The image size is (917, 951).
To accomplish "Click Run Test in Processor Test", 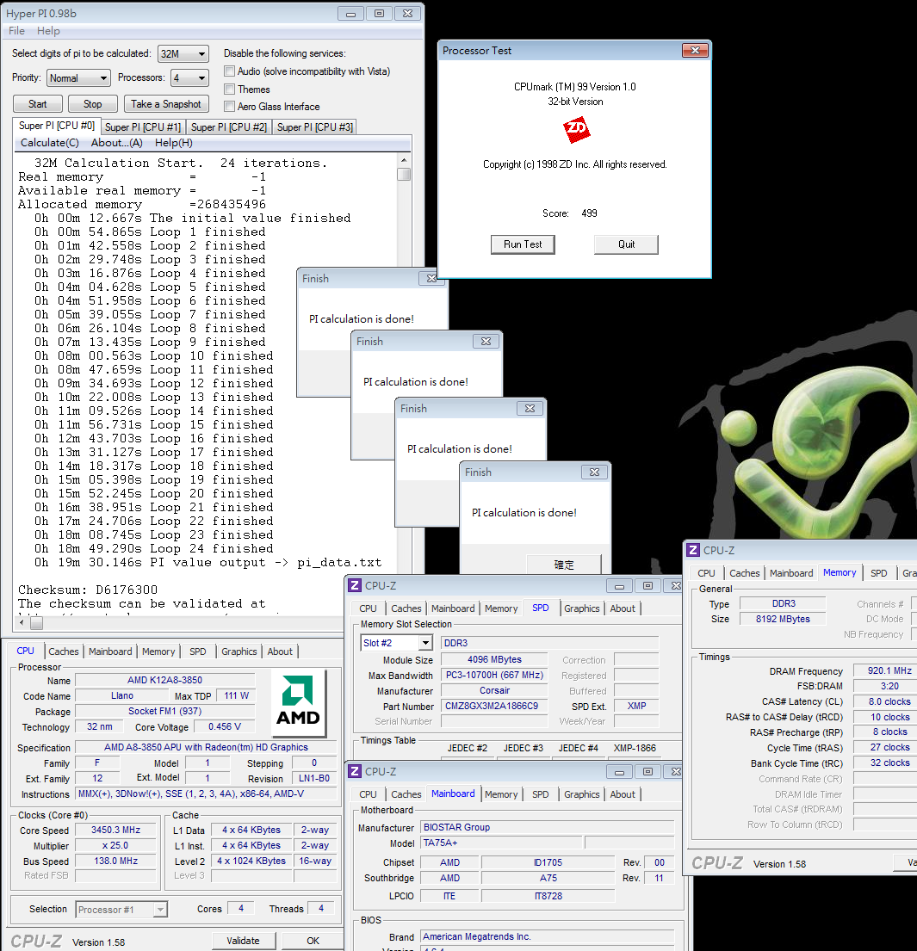I will [523, 244].
